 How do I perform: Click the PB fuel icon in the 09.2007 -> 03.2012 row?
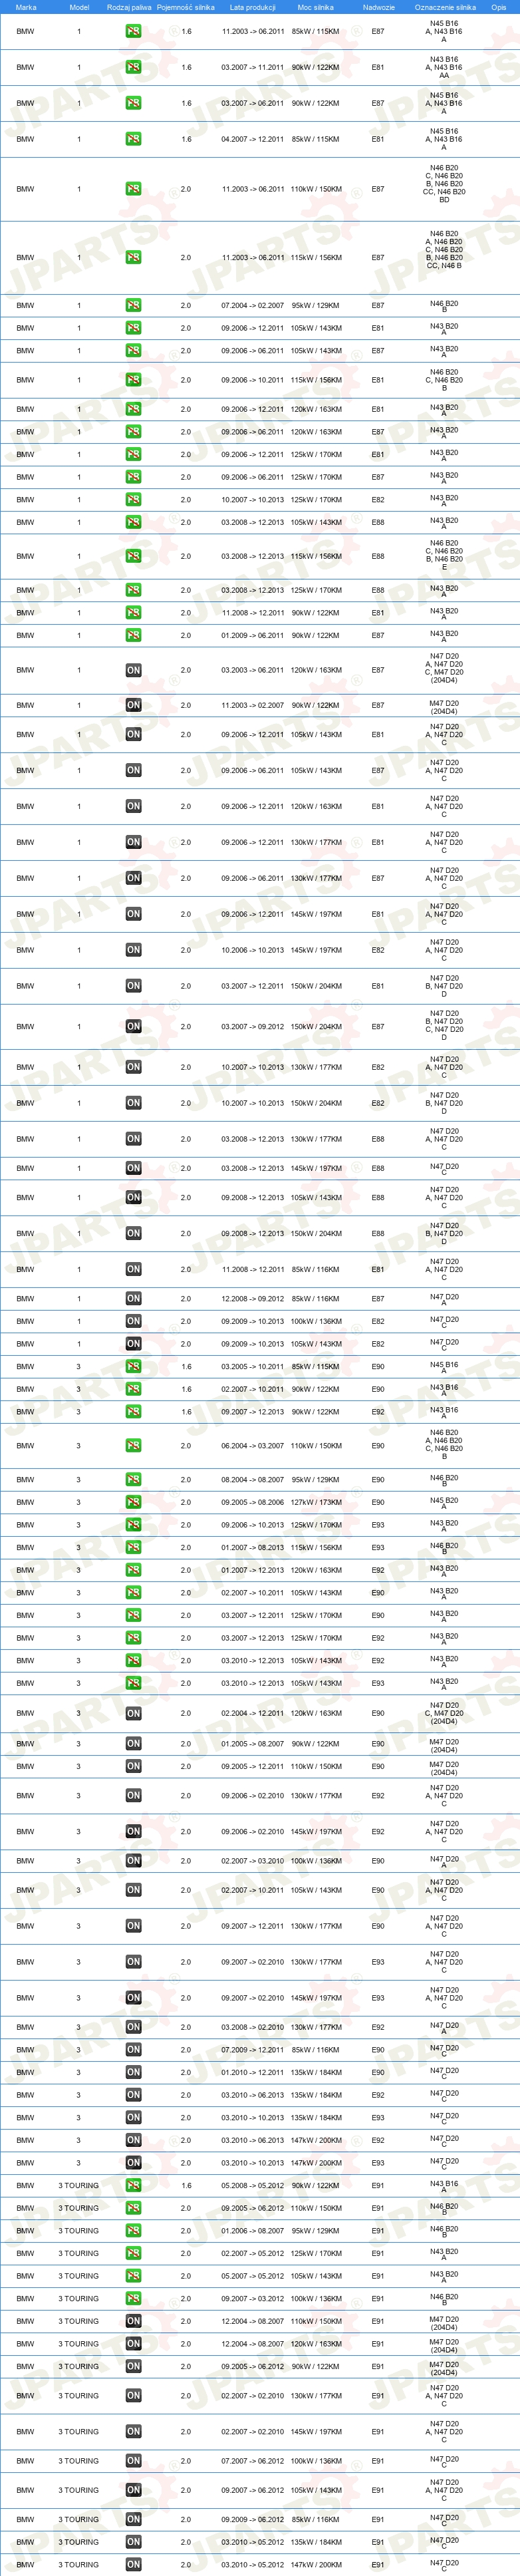pyautogui.click(x=133, y=2298)
